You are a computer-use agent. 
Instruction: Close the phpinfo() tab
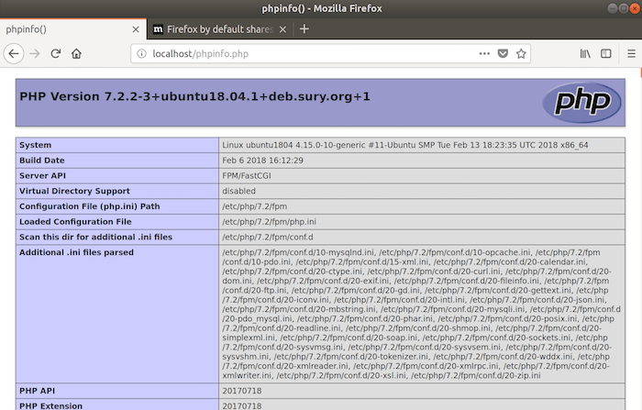click(x=136, y=29)
